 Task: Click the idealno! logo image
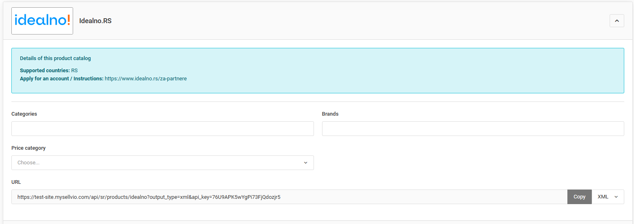point(42,21)
